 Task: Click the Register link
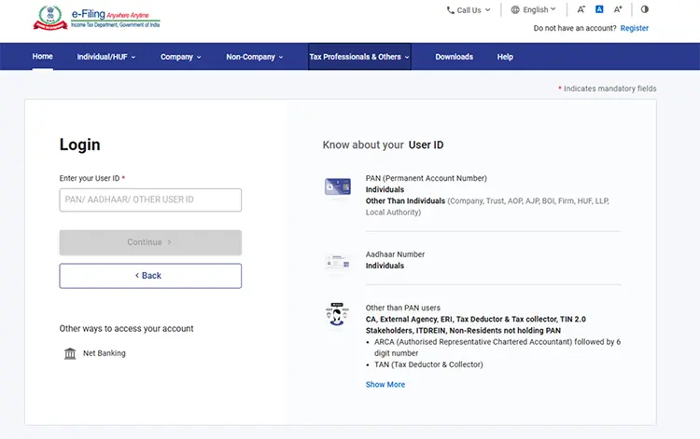635,28
